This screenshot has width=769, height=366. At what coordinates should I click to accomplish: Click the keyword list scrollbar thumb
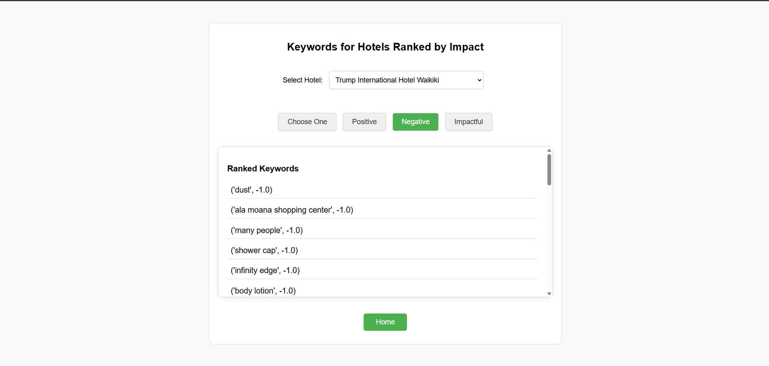[x=549, y=170]
